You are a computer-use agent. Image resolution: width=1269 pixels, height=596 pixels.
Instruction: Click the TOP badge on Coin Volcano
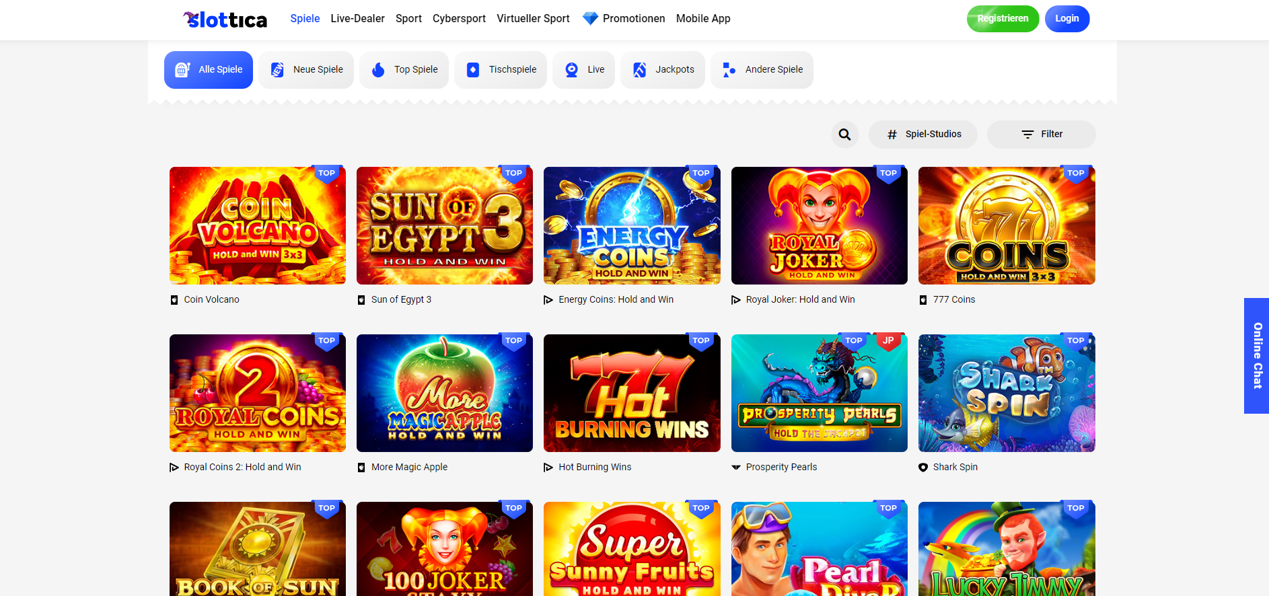tap(326, 174)
